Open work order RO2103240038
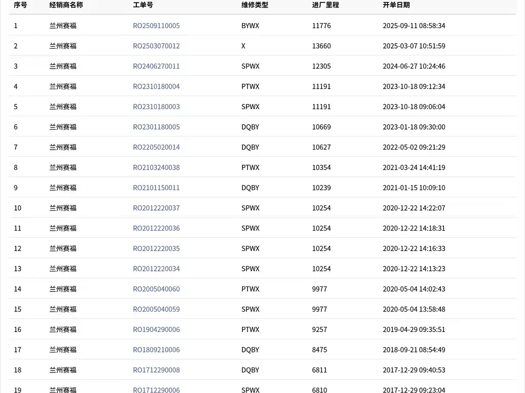 [156, 168]
